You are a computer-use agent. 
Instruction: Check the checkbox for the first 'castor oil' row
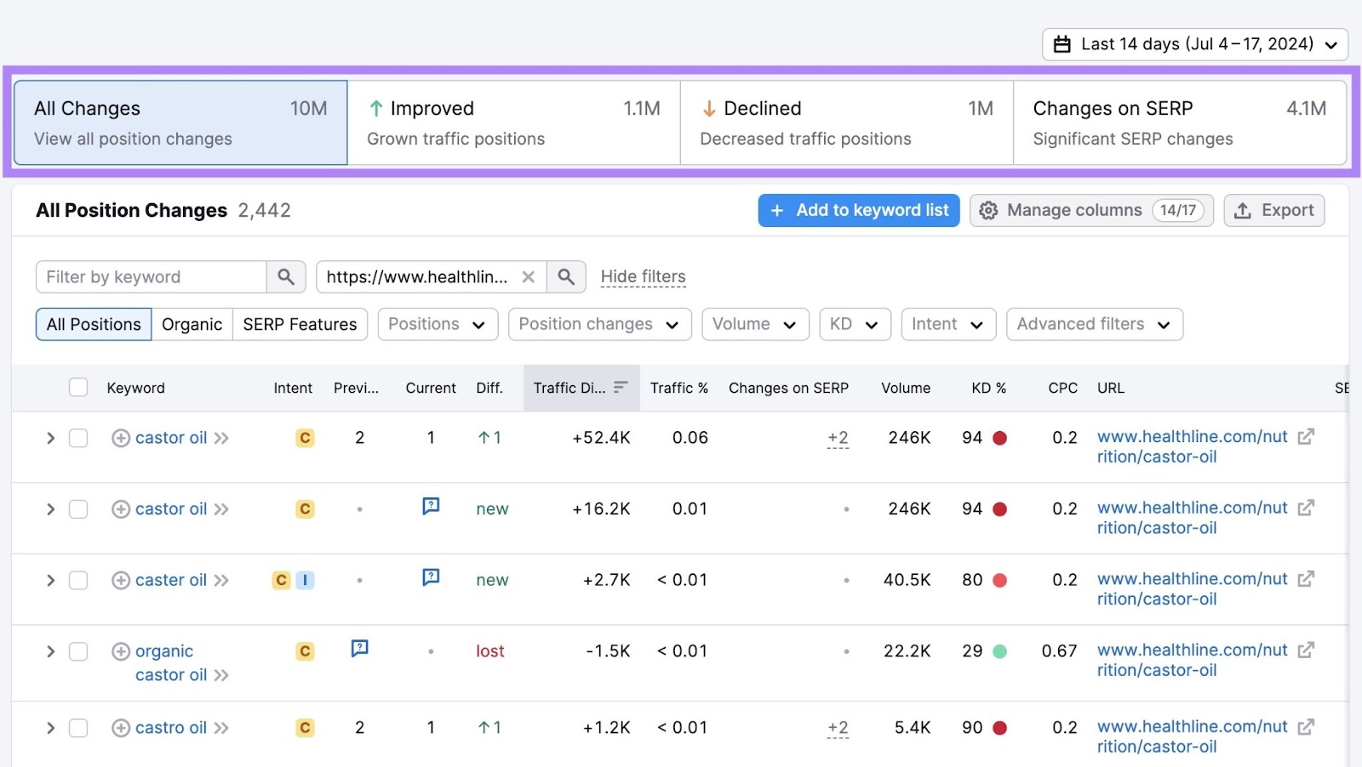coord(78,437)
